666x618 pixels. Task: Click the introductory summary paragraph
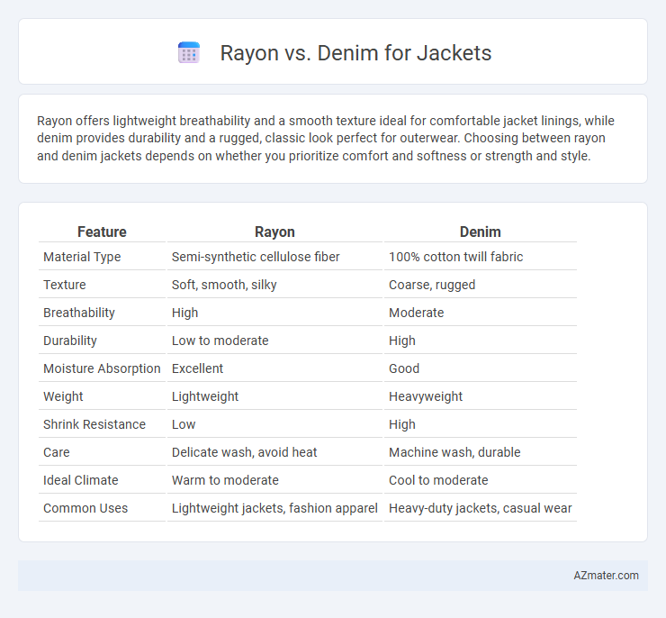pos(326,138)
